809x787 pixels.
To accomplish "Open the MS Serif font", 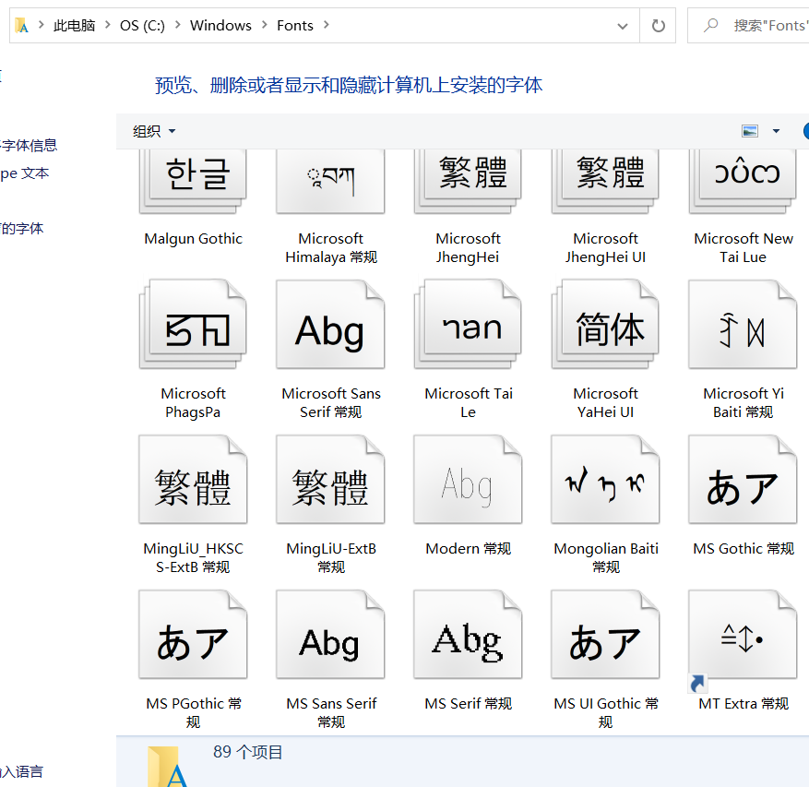I will click(x=468, y=634).
